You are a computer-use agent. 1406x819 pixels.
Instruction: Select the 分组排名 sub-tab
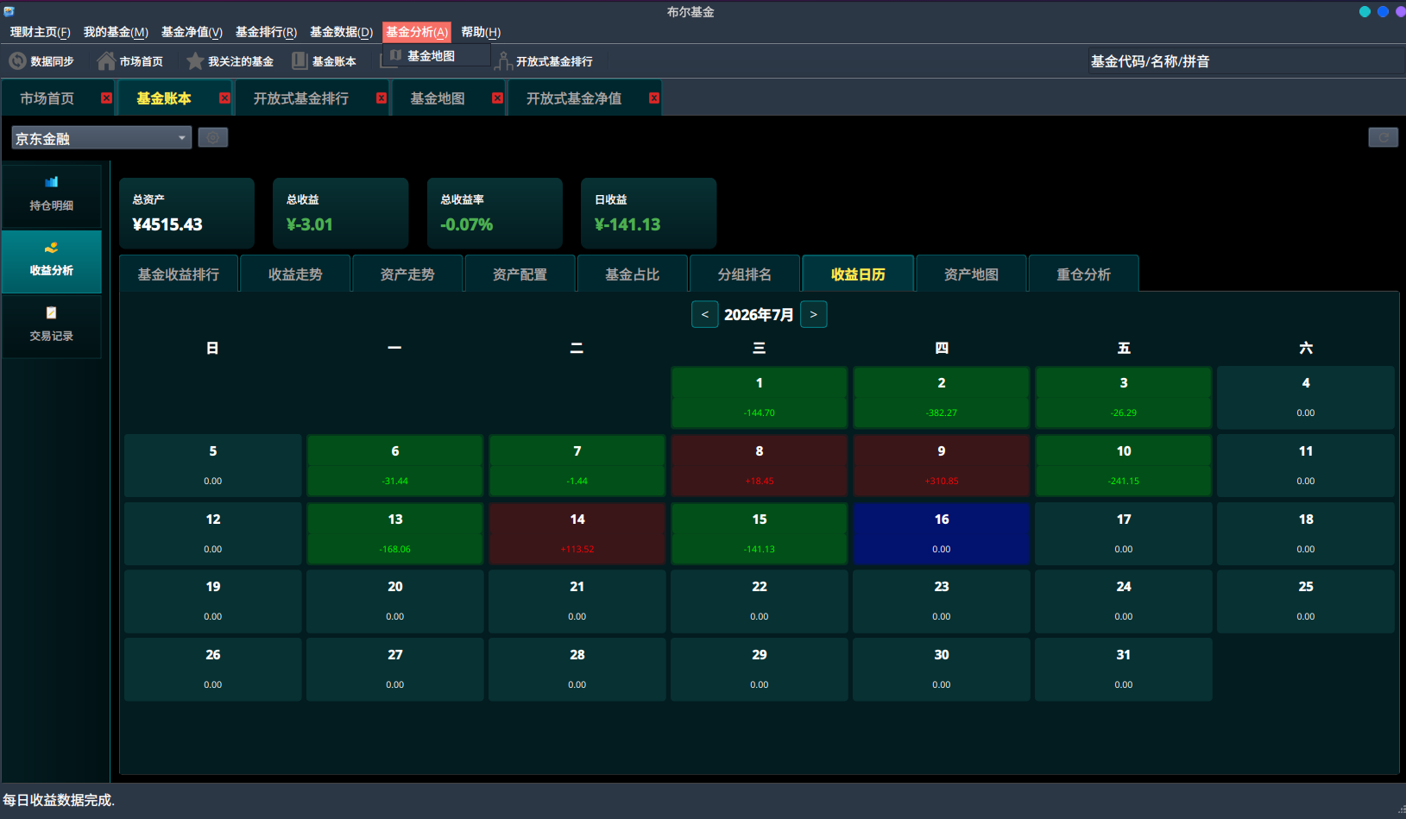point(745,274)
